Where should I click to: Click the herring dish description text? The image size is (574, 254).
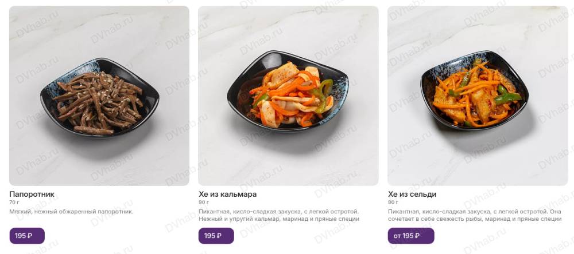click(475, 215)
